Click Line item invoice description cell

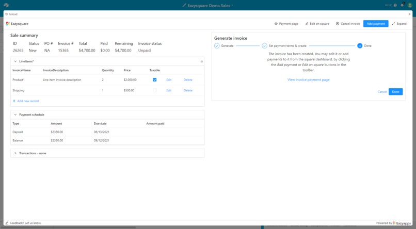(x=62, y=80)
